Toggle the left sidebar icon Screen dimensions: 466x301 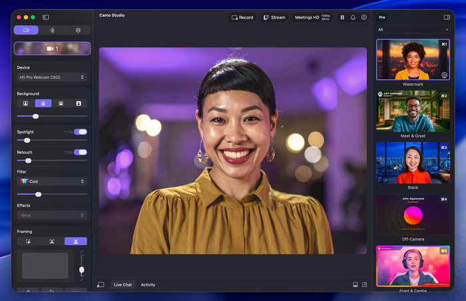pyautogui.click(x=46, y=17)
